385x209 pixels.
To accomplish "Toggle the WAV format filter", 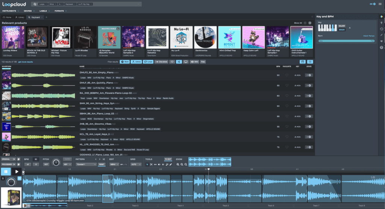I will (x=194, y=62).
